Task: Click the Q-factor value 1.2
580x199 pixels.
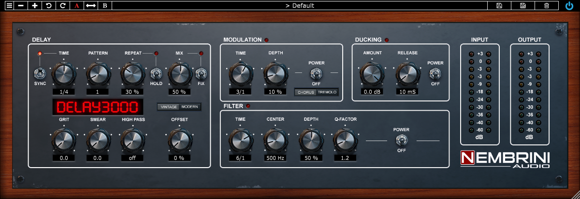Action: pyautogui.click(x=345, y=157)
